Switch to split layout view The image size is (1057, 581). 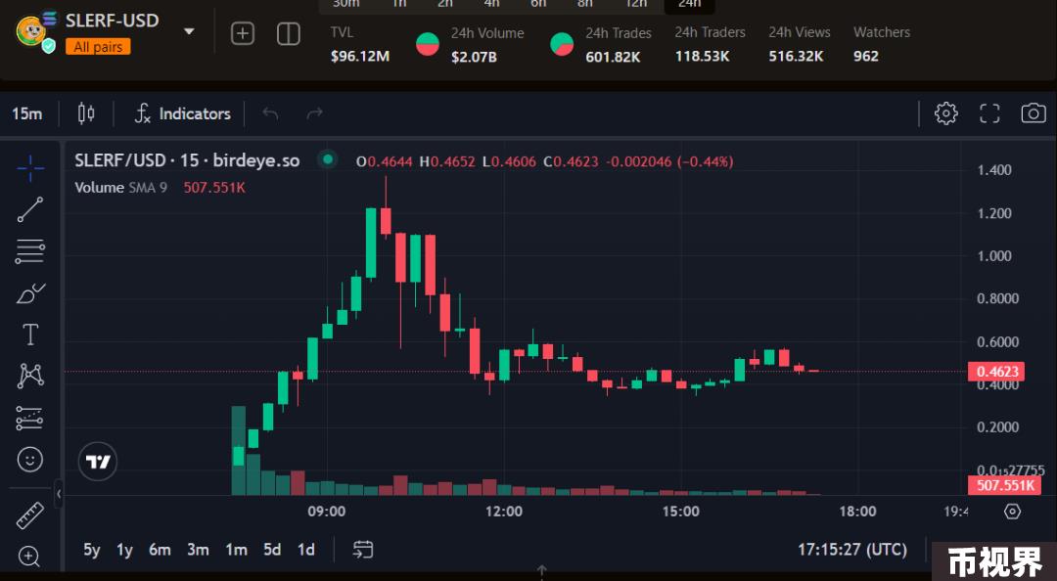coord(289,33)
